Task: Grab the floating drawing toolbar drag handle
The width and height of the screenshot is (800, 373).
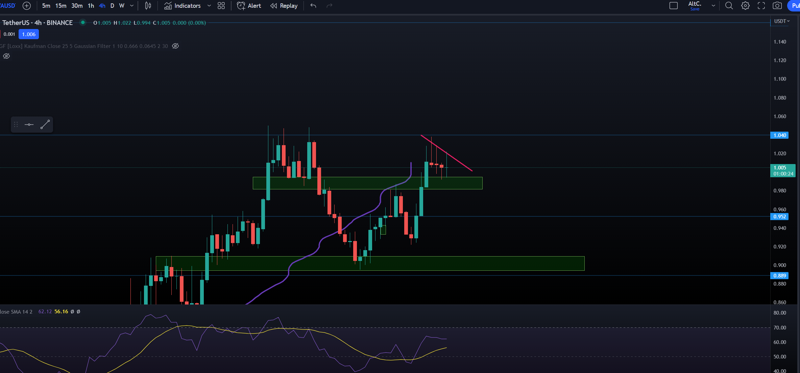Action: coord(16,125)
